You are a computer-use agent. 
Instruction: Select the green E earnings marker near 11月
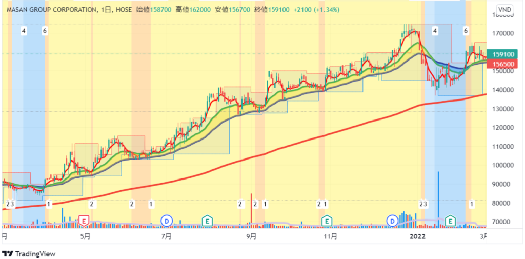[x=327, y=221]
